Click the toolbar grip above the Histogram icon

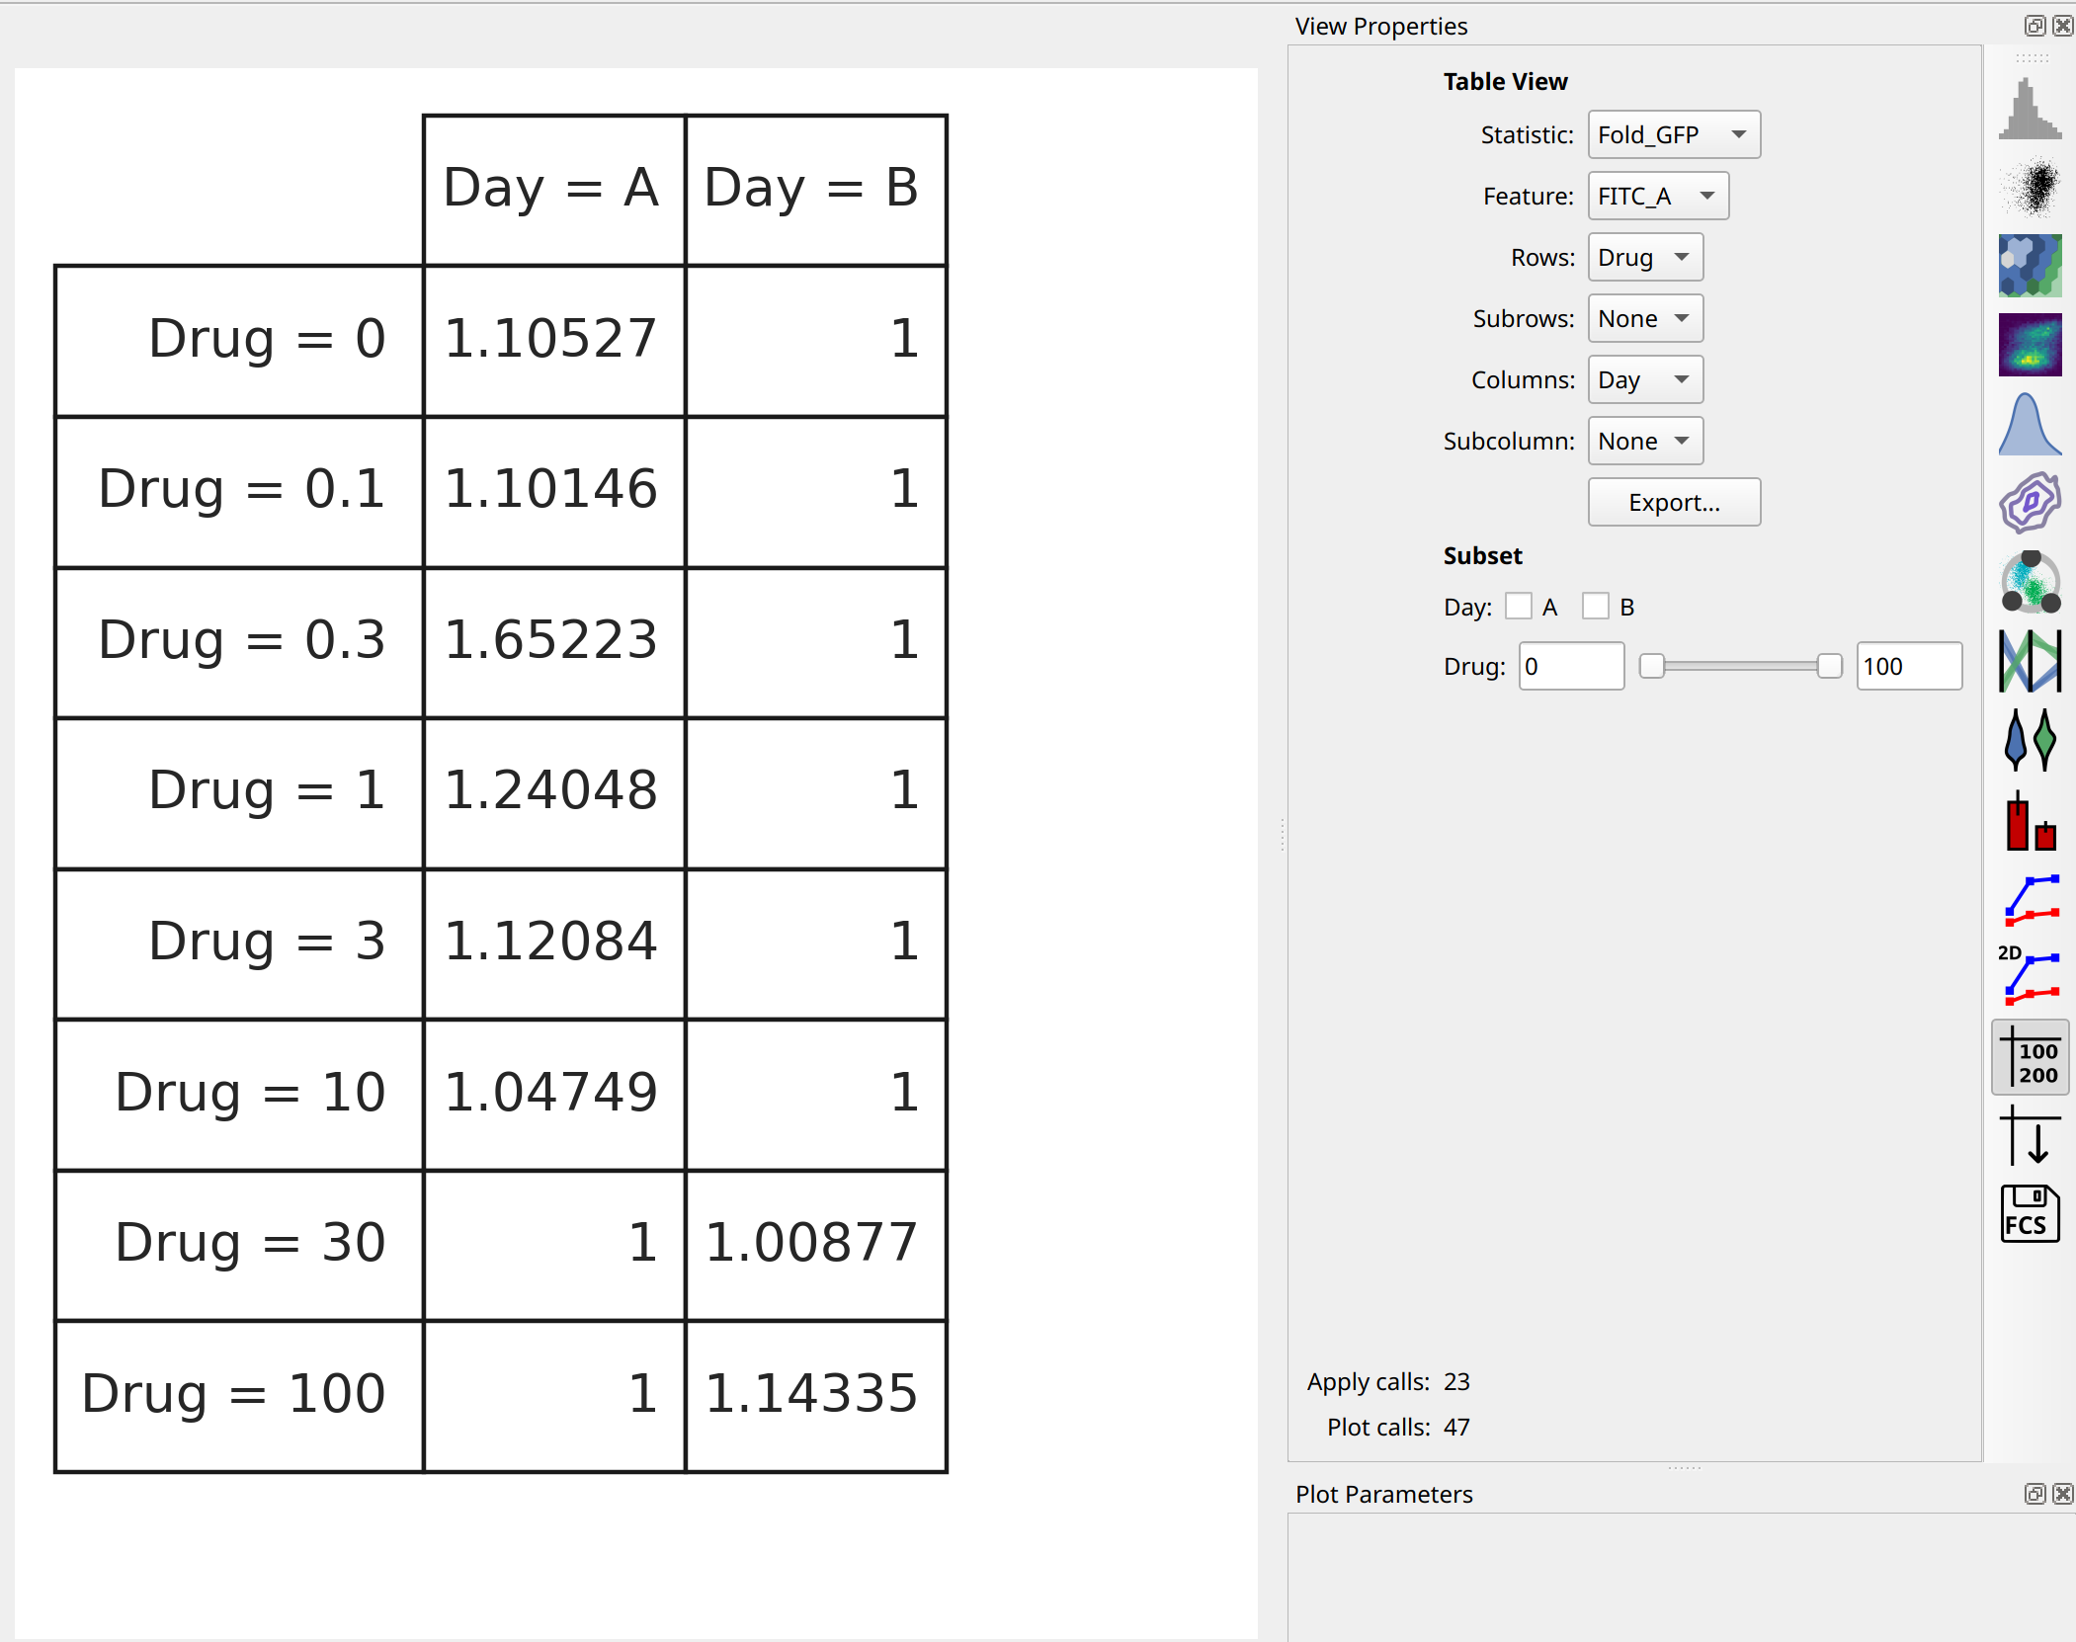[2032, 58]
